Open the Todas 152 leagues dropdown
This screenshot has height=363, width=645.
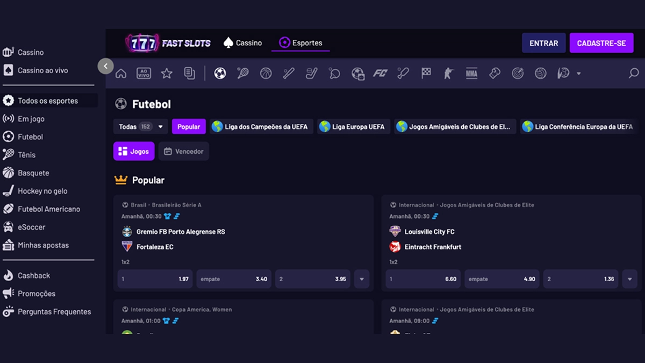(140, 127)
